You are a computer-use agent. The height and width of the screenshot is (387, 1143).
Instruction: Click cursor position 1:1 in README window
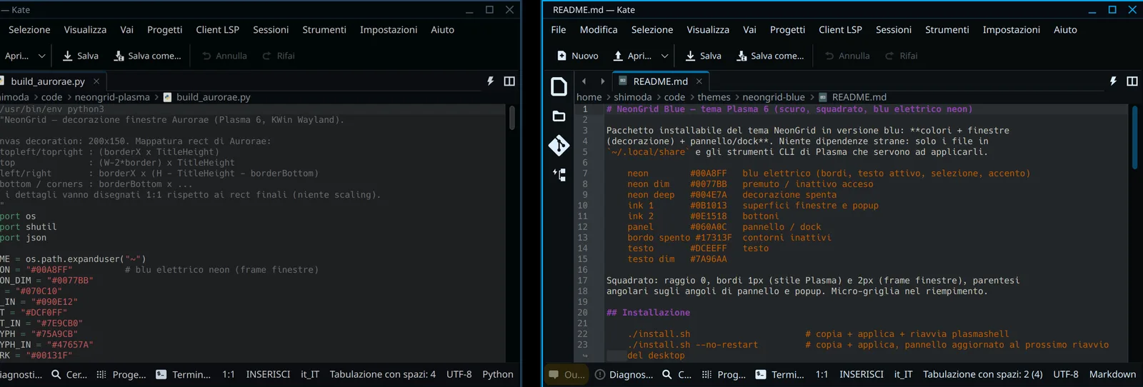tap(822, 374)
